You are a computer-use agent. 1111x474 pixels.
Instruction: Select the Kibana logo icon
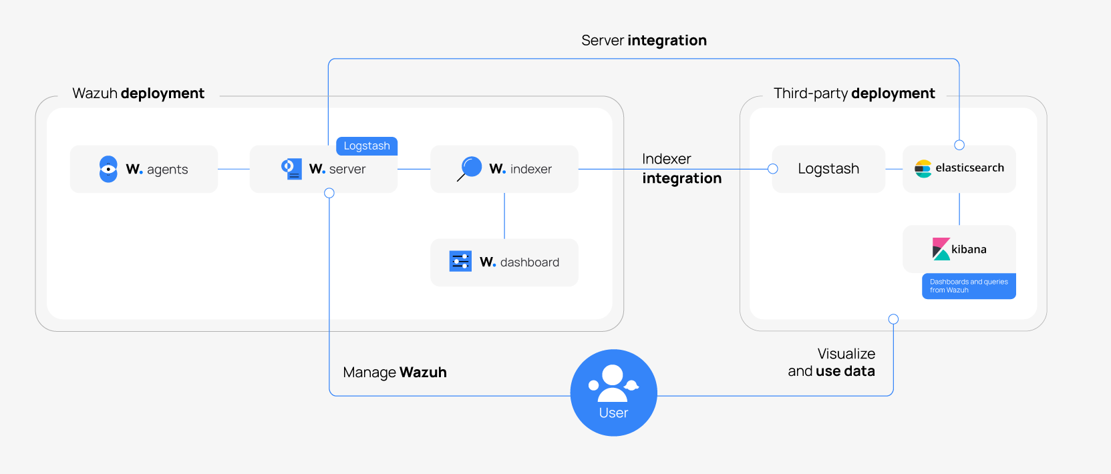click(941, 249)
